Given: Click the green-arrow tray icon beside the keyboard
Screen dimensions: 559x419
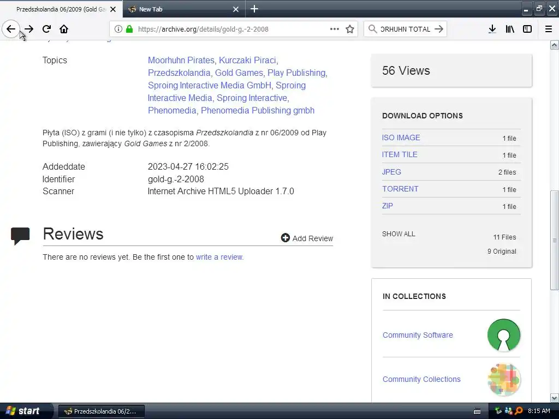Looking at the screenshot, I should coord(498,411).
